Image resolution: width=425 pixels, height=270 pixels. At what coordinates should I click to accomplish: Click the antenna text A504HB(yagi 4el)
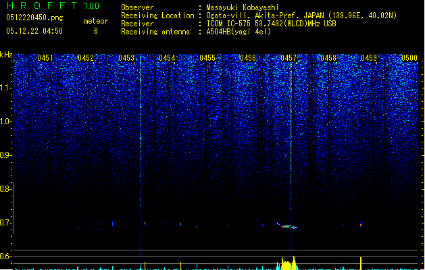(x=239, y=32)
